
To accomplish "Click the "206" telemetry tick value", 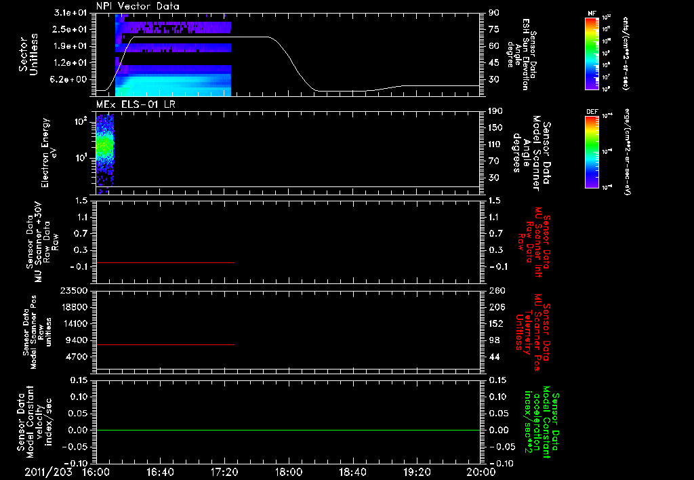I will 497,307.
